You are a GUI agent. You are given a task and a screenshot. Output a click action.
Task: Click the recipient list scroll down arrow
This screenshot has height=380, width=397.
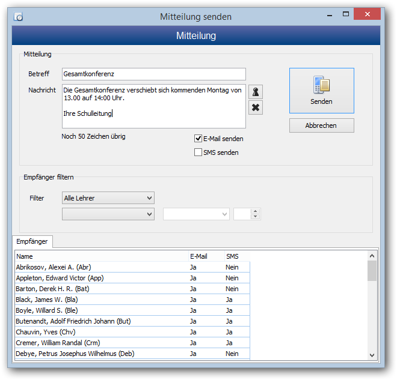point(372,355)
